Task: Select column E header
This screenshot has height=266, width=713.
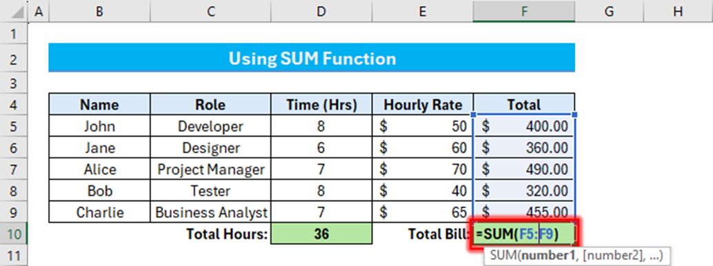Action: coord(423,12)
